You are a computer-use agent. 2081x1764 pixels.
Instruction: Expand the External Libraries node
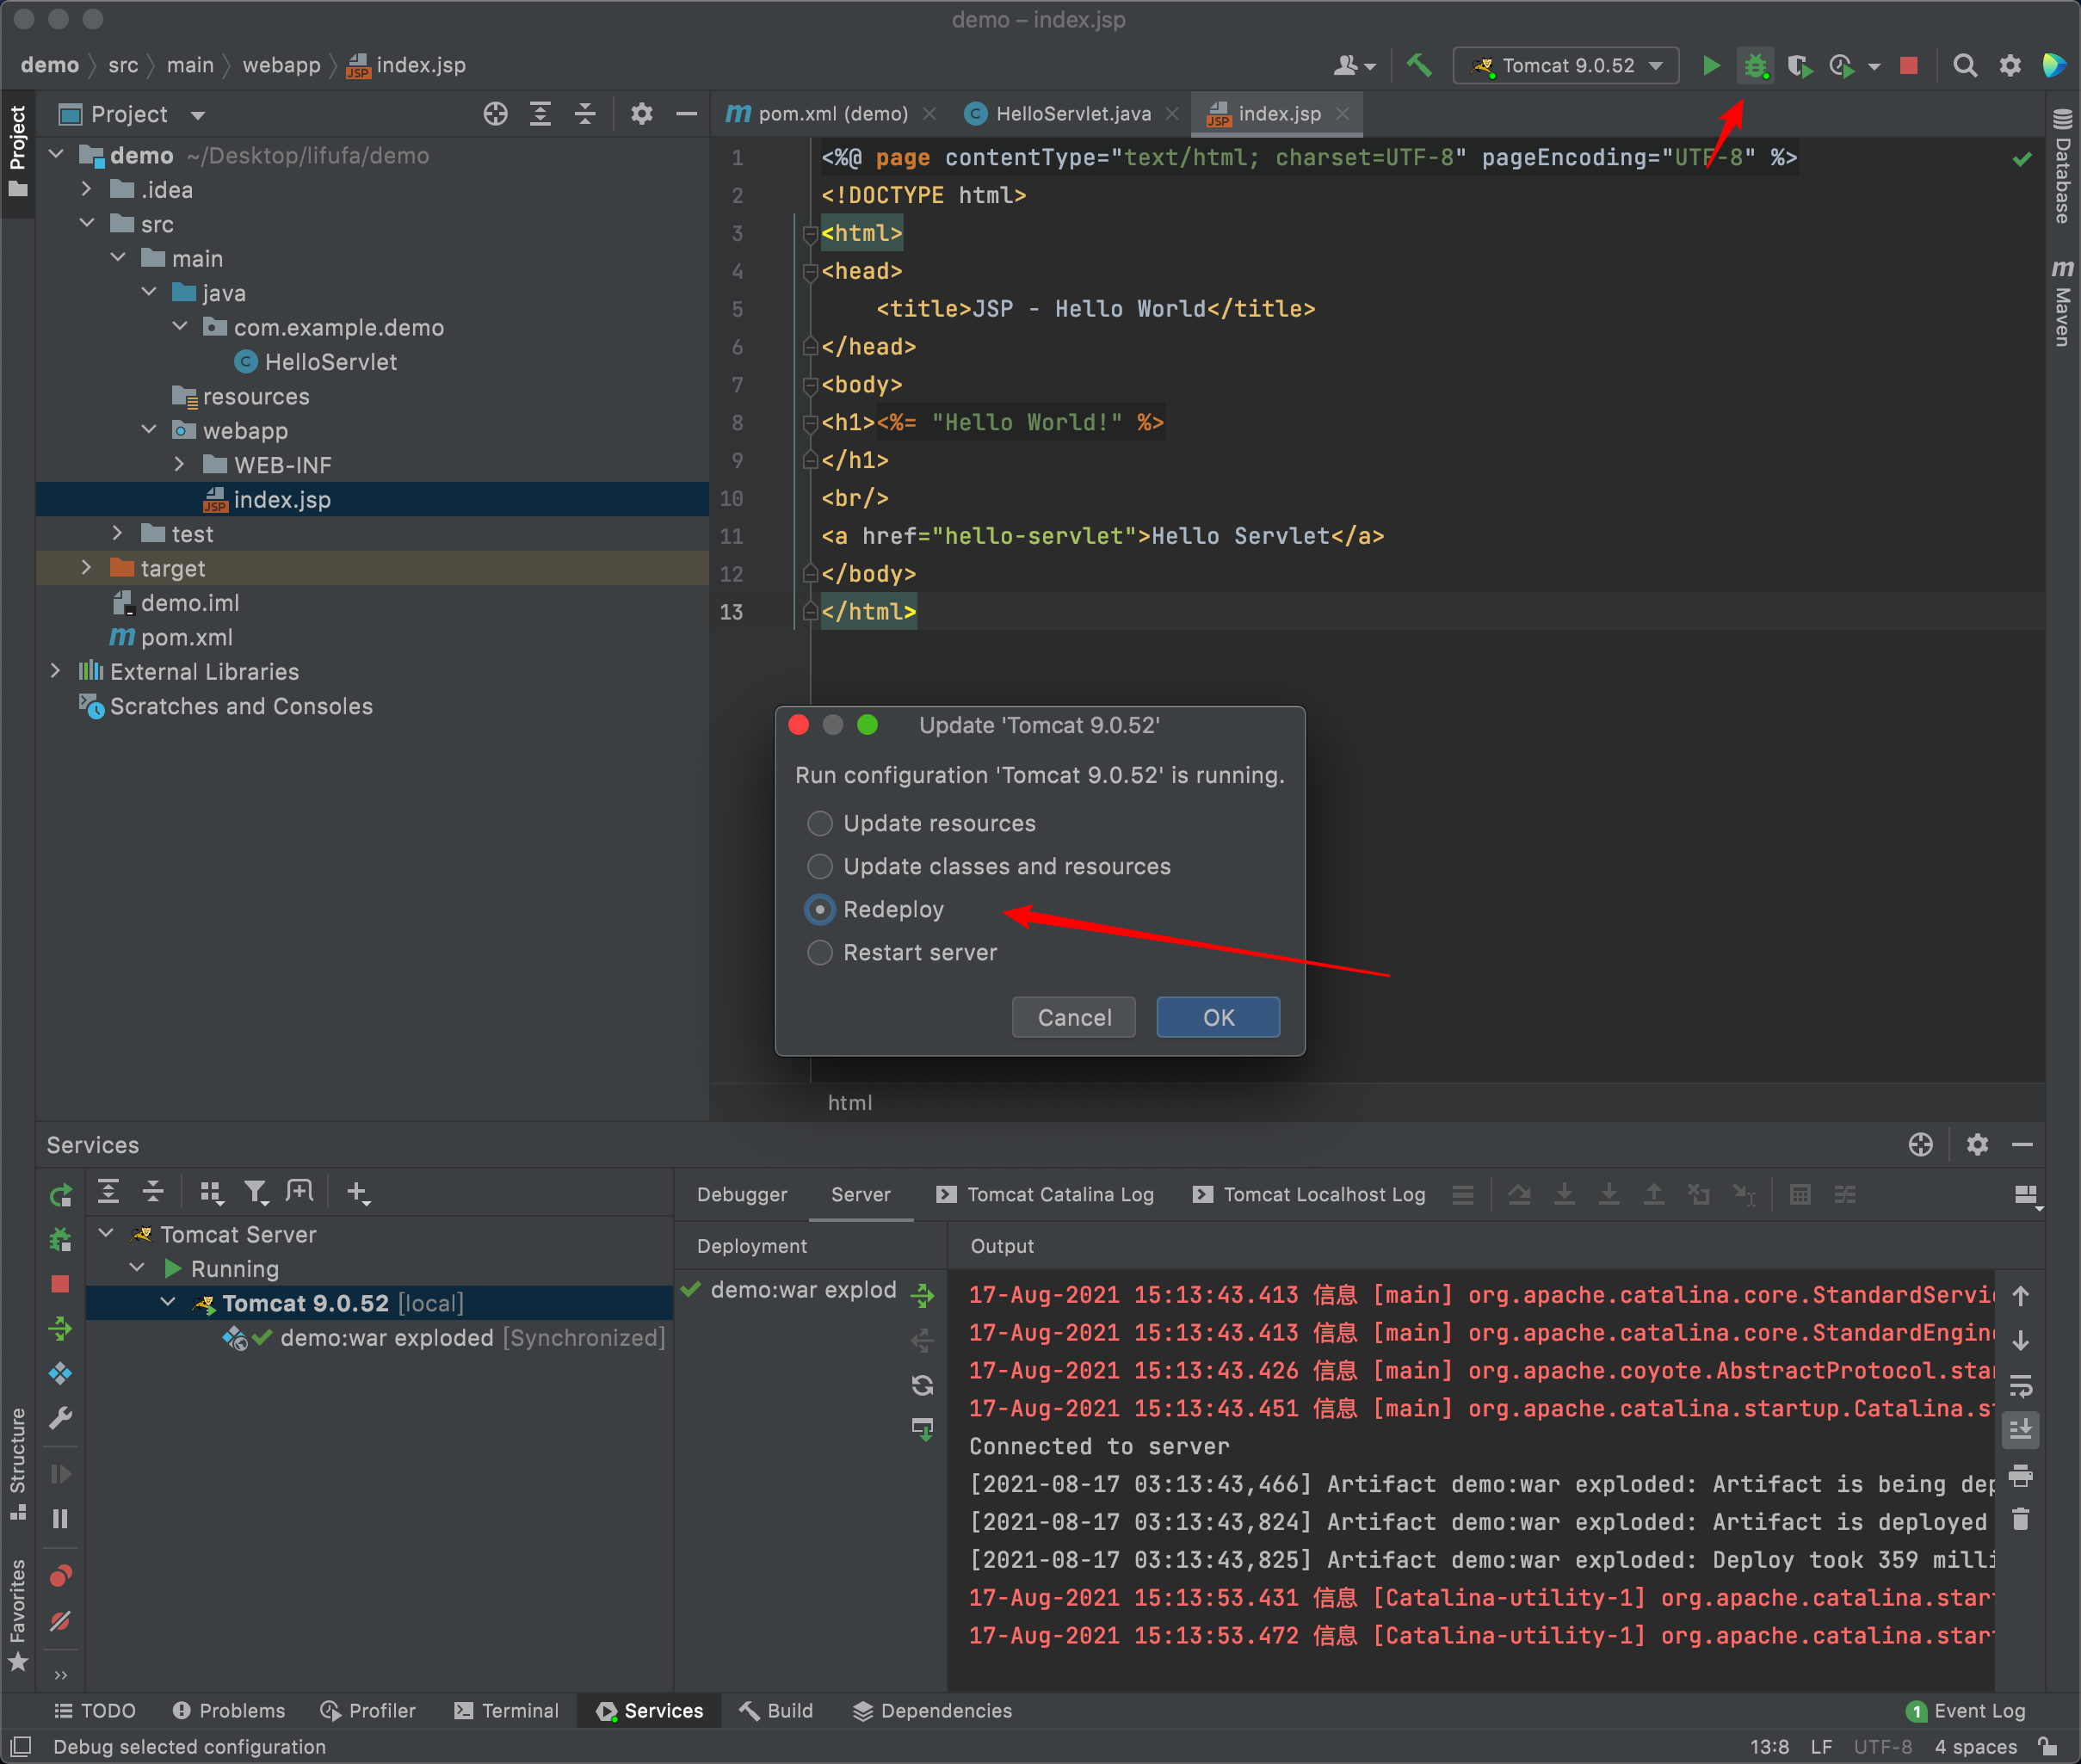pyautogui.click(x=56, y=671)
